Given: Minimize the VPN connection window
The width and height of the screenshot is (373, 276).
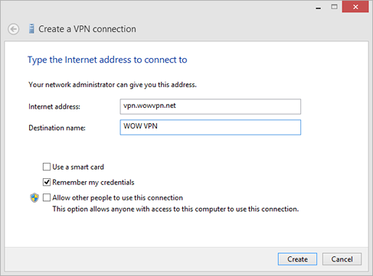Looking at the screenshot, I should [x=318, y=8].
